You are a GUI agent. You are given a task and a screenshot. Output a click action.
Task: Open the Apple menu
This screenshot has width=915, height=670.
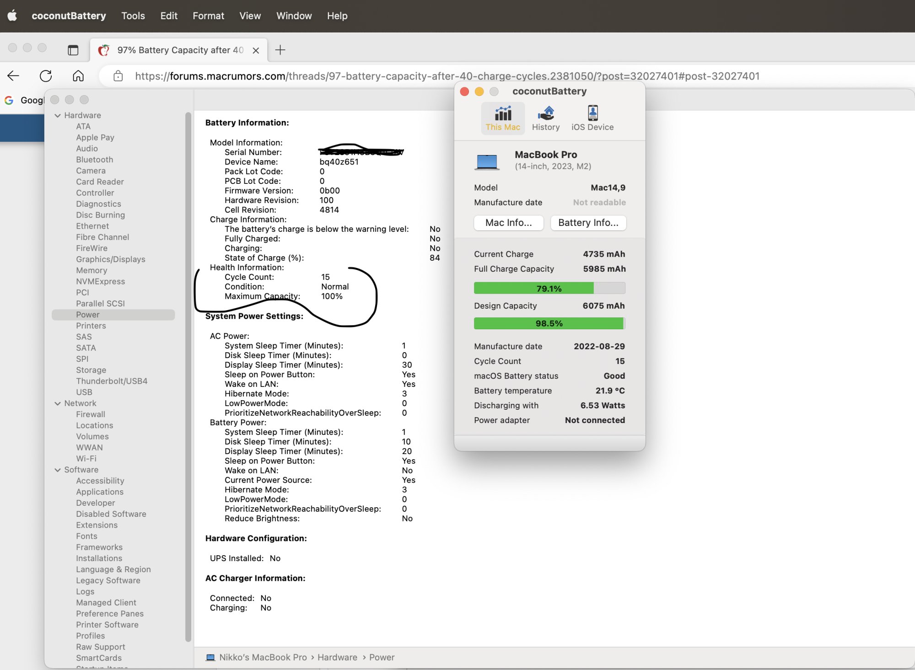point(12,16)
